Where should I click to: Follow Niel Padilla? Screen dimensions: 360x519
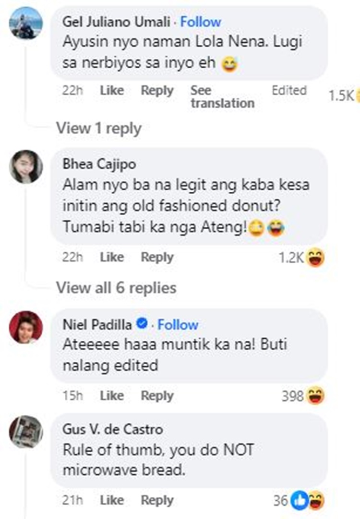point(178,325)
